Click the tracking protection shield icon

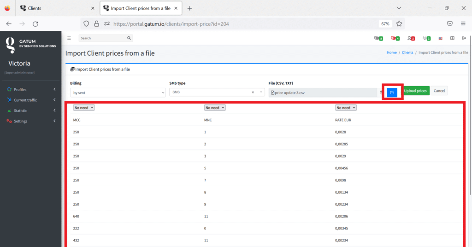point(86,24)
